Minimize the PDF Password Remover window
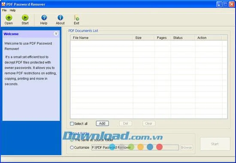This screenshot has height=163, width=236. [219, 4]
